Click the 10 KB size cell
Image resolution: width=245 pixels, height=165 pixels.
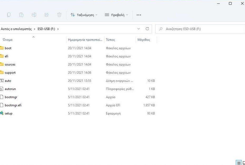(x=151, y=81)
